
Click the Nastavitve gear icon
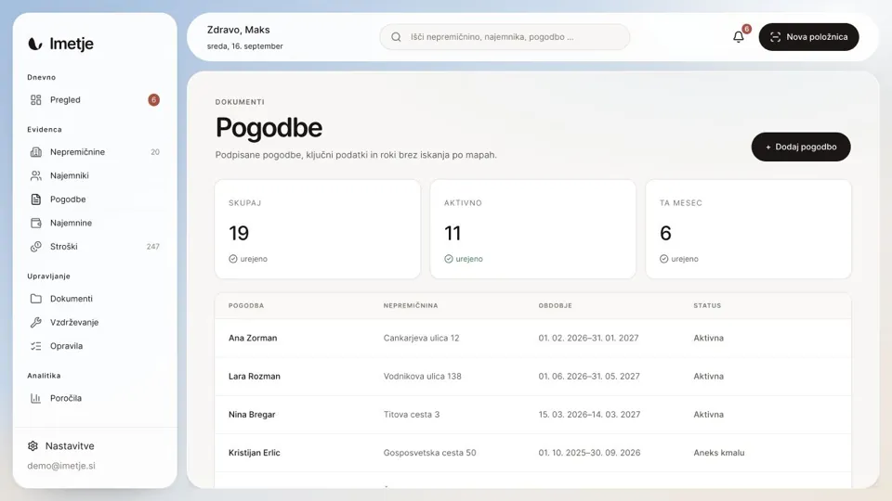33,446
